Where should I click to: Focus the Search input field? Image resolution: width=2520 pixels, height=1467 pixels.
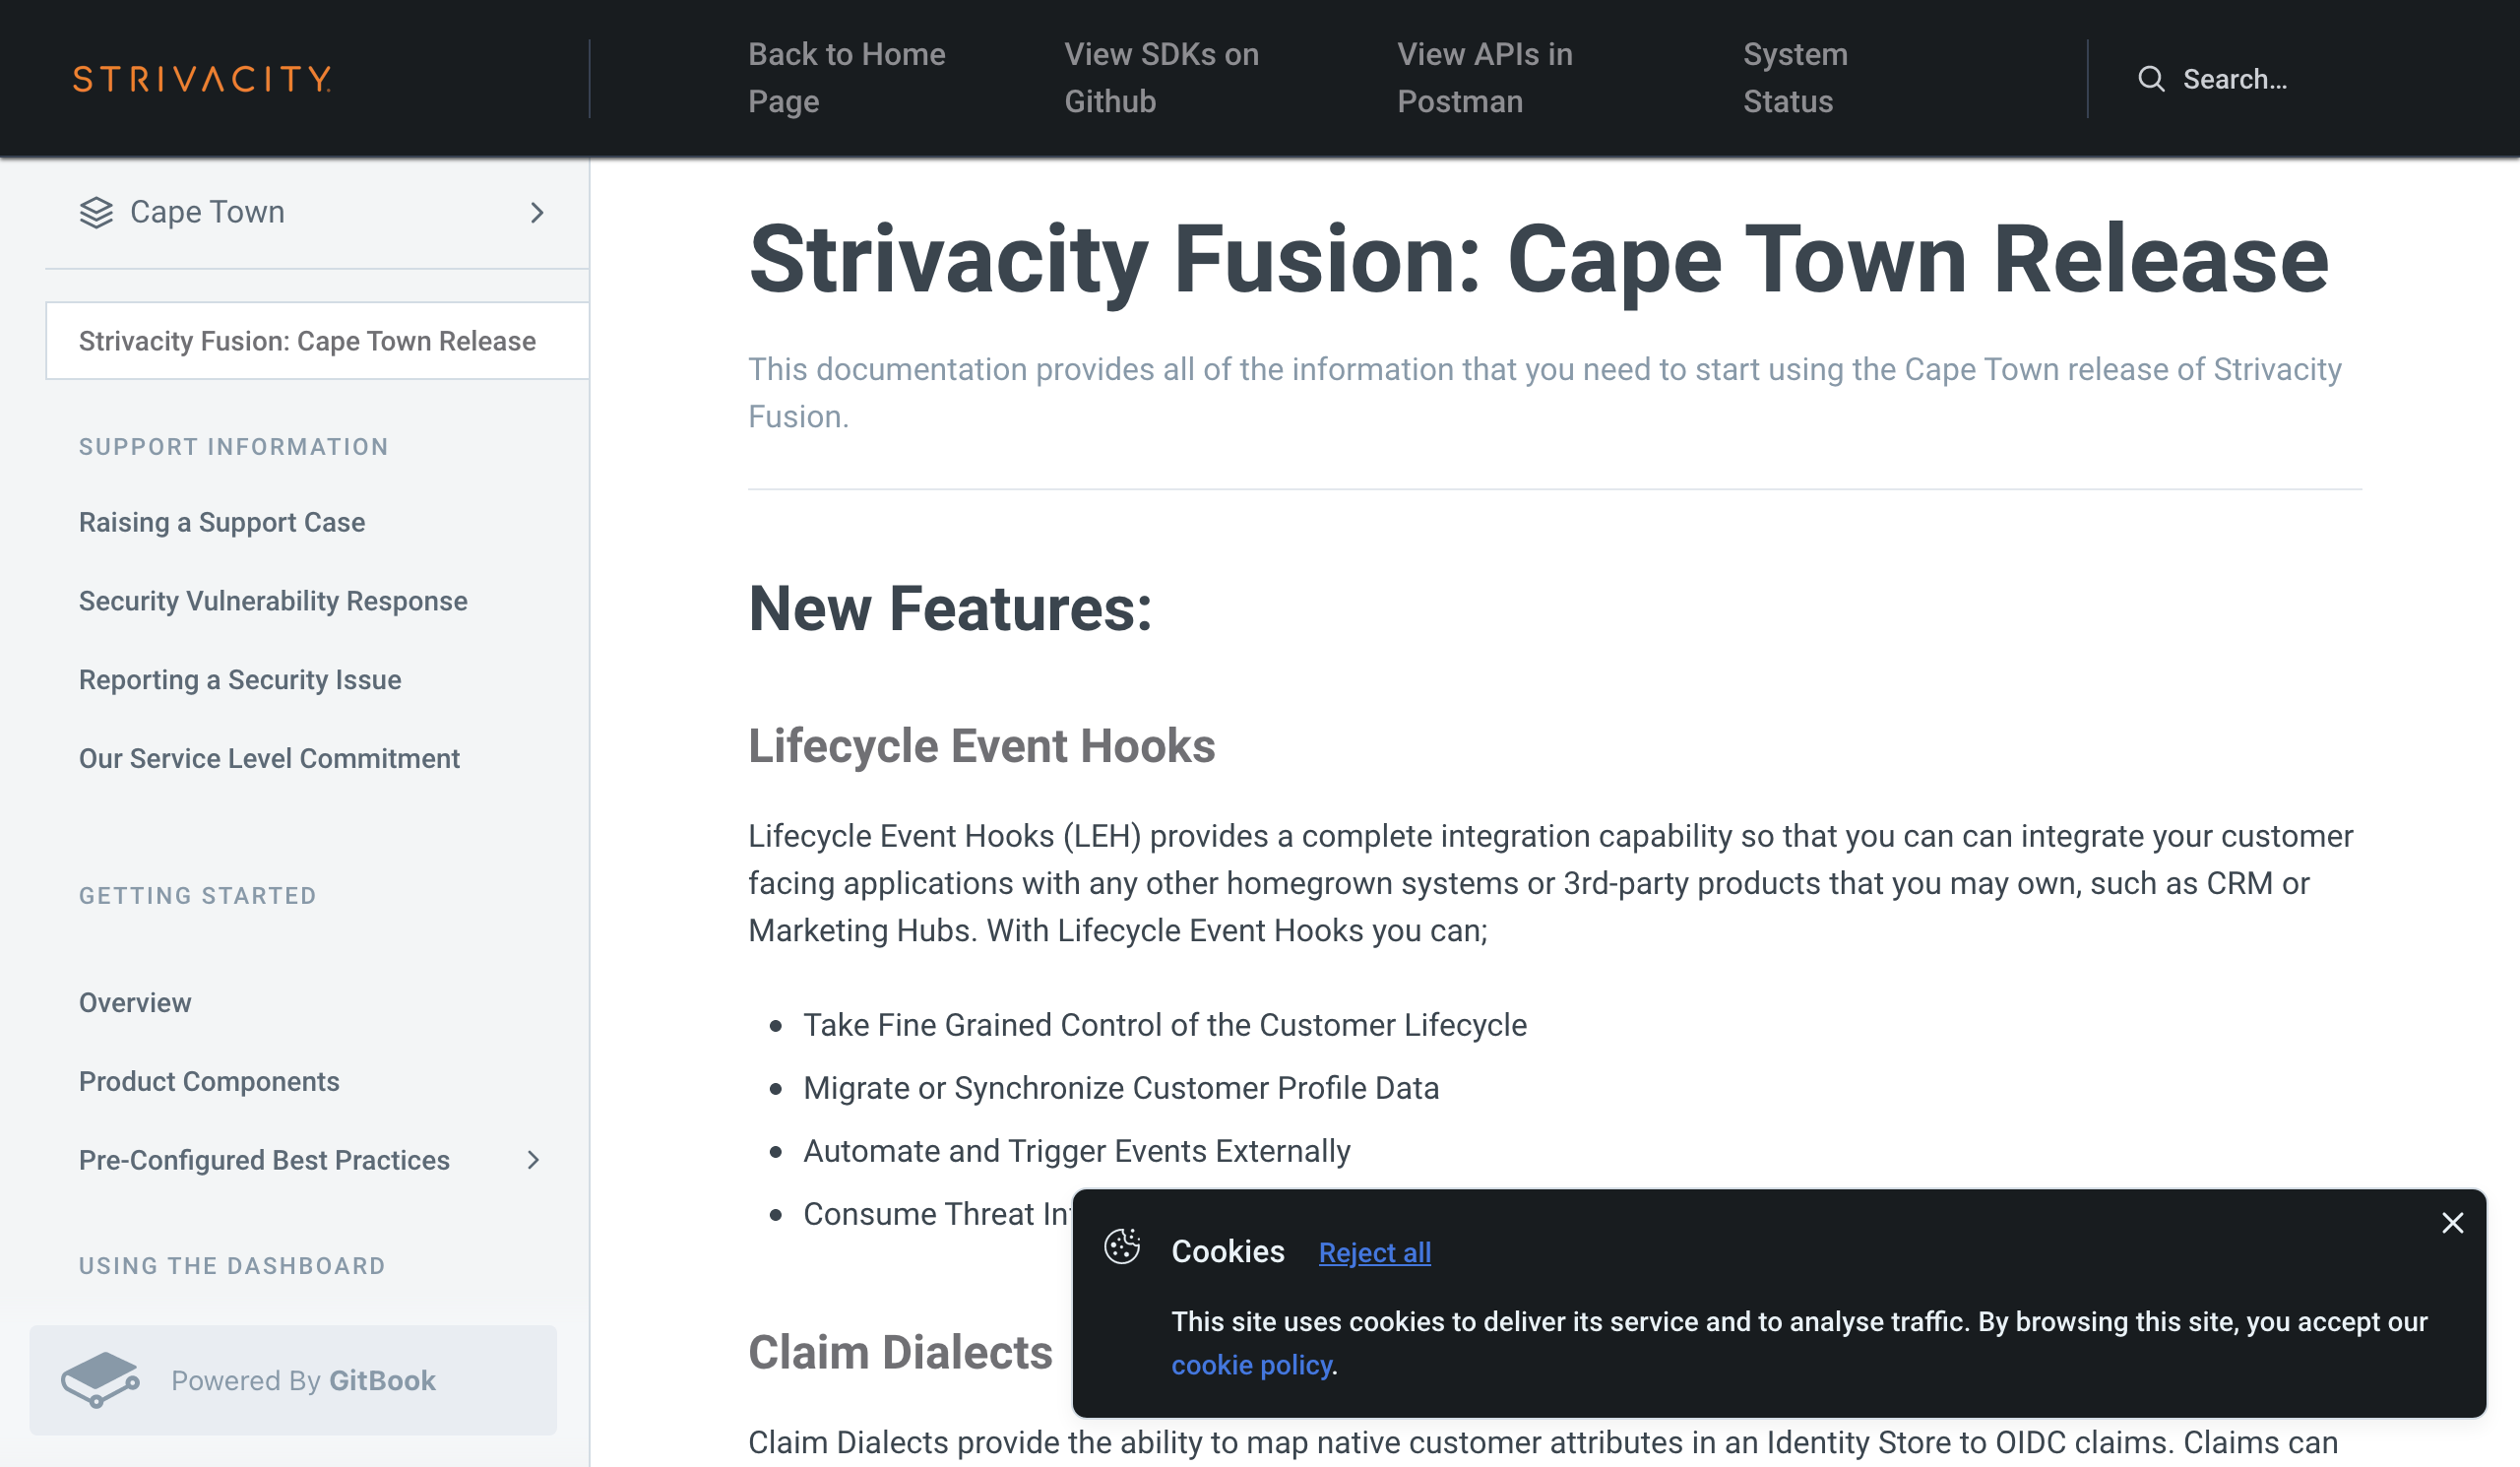pos(2290,79)
